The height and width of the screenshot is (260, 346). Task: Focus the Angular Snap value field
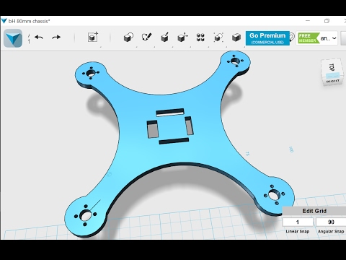tap(331, 222)
